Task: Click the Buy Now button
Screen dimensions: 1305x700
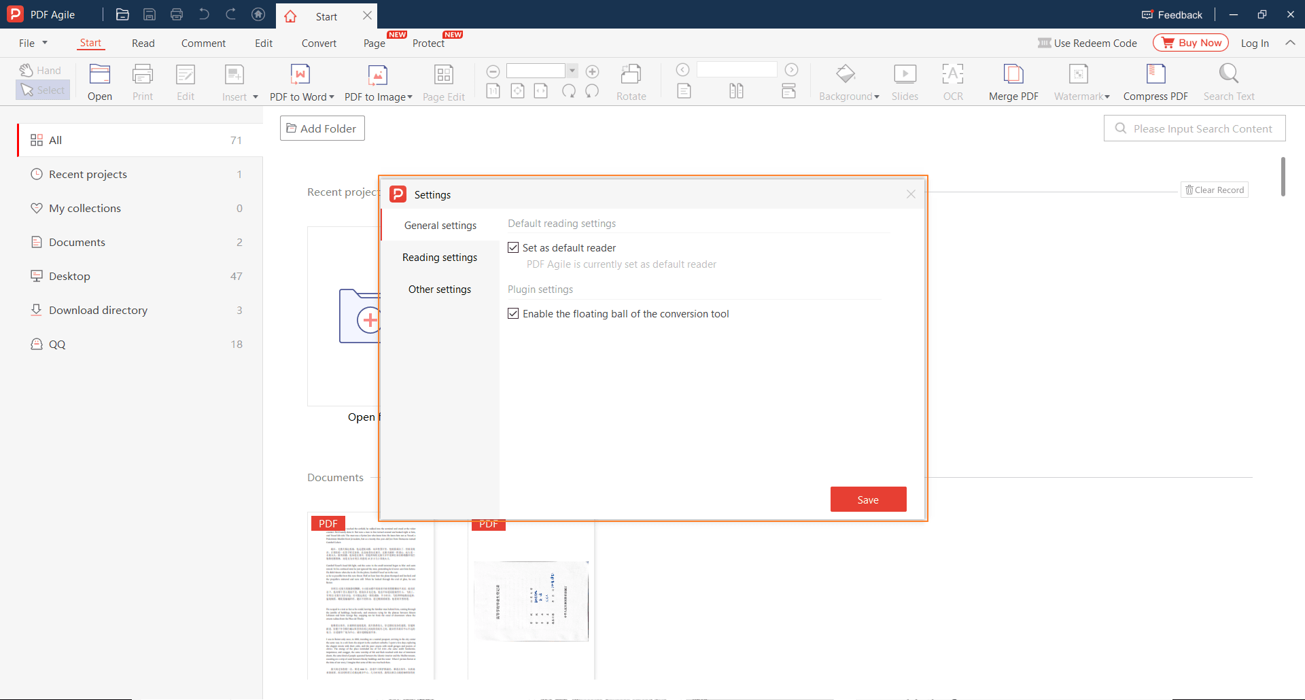Action: click(x=1191, y=43)
